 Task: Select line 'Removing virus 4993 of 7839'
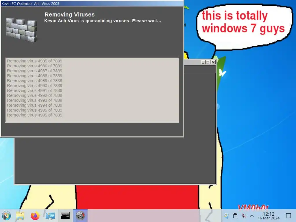35,100
